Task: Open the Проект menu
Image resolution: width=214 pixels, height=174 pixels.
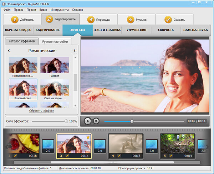Action: point(31,10)
